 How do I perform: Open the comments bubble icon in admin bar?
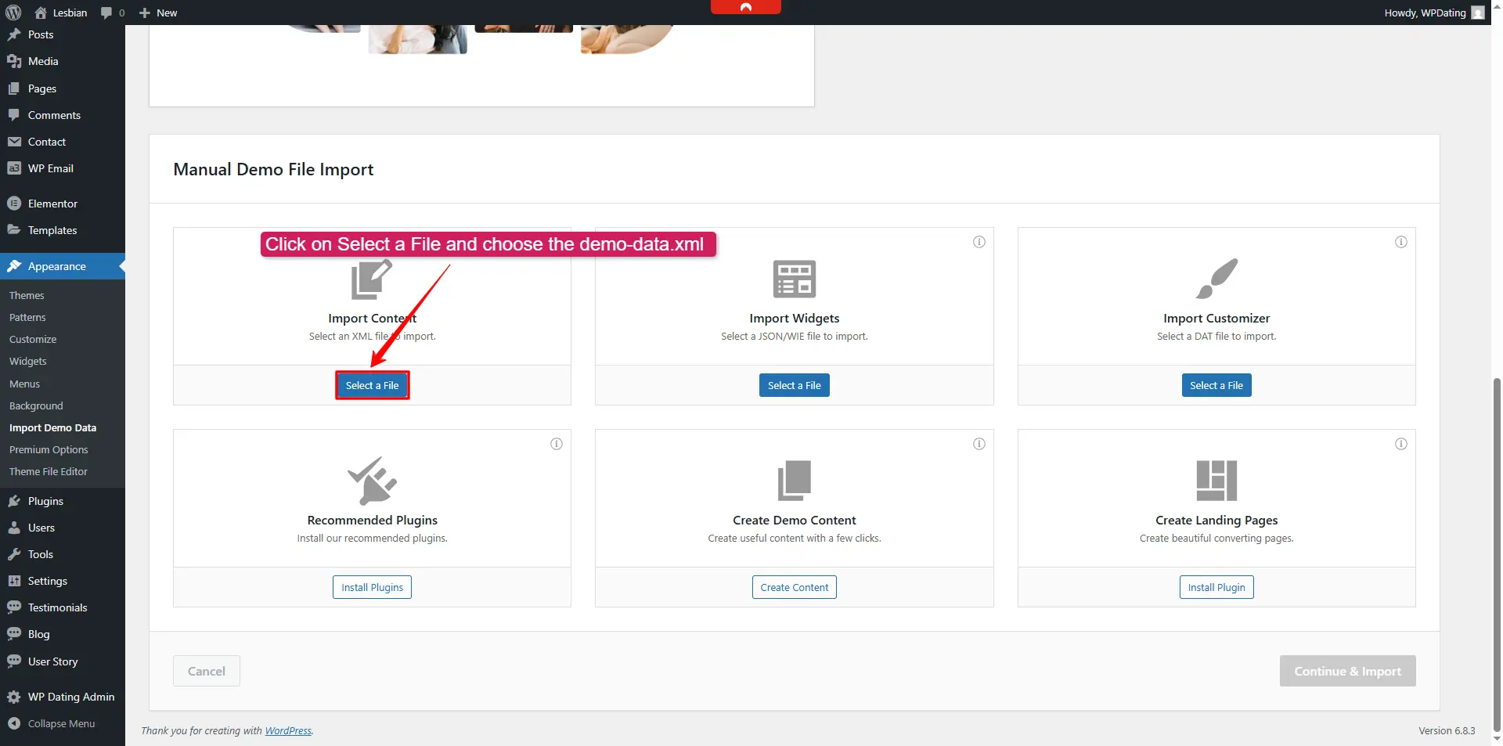[106, 13]
